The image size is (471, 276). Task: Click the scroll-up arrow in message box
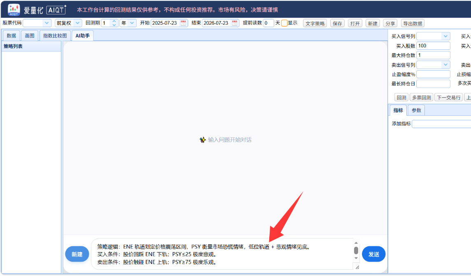356,243
